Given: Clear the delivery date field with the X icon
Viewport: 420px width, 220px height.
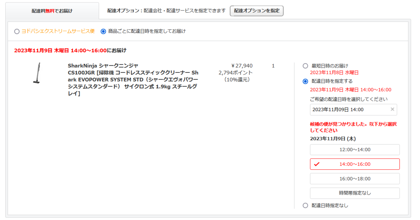Looking at the screenshot, I should (392, 109).
